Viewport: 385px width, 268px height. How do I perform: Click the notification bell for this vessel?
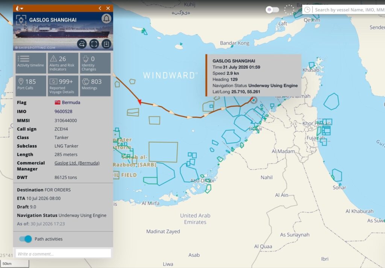(106, 19)
